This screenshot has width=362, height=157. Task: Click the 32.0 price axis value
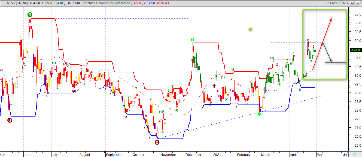pyautogui.click(x=358, y=41)
